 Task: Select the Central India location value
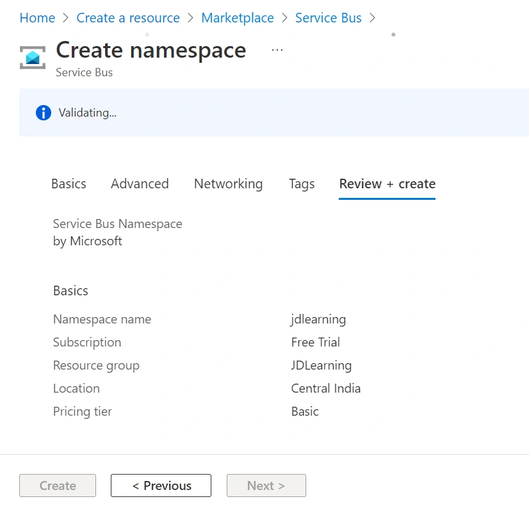point(326,389)
